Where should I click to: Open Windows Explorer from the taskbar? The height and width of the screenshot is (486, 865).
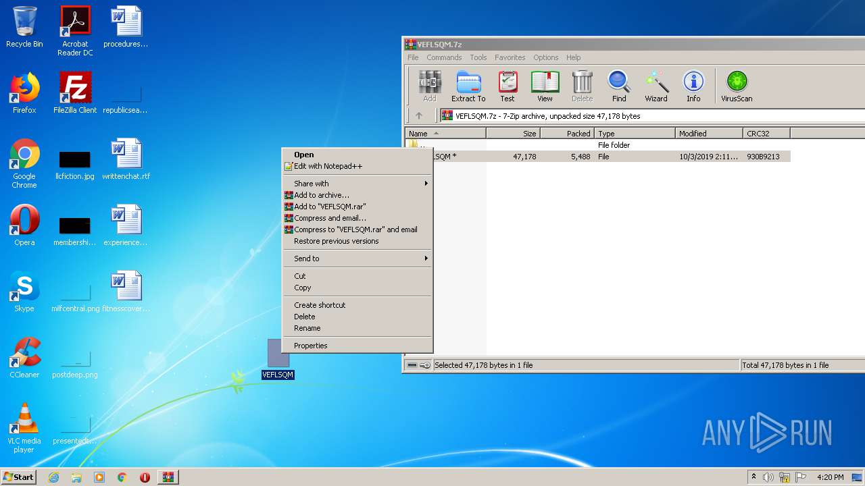(76, 477)
